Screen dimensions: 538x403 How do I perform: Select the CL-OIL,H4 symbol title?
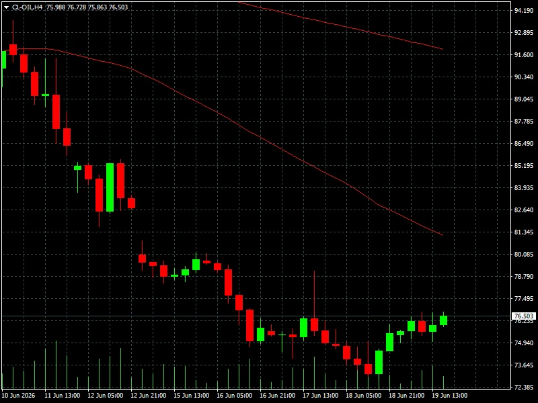pos(28,7)
